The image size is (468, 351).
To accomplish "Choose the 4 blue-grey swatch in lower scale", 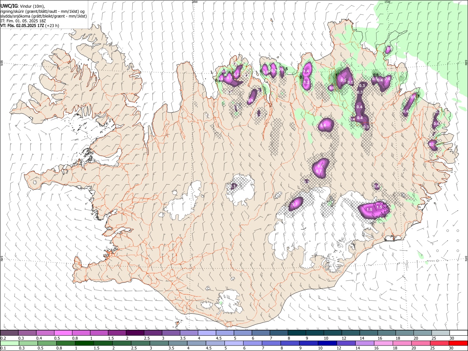I will (x=196, y=343).
